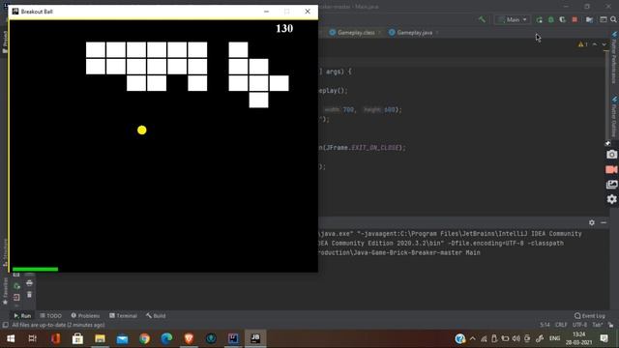
Task: Click the UTF-8 encoding status
Action: [x=580, y=325]
